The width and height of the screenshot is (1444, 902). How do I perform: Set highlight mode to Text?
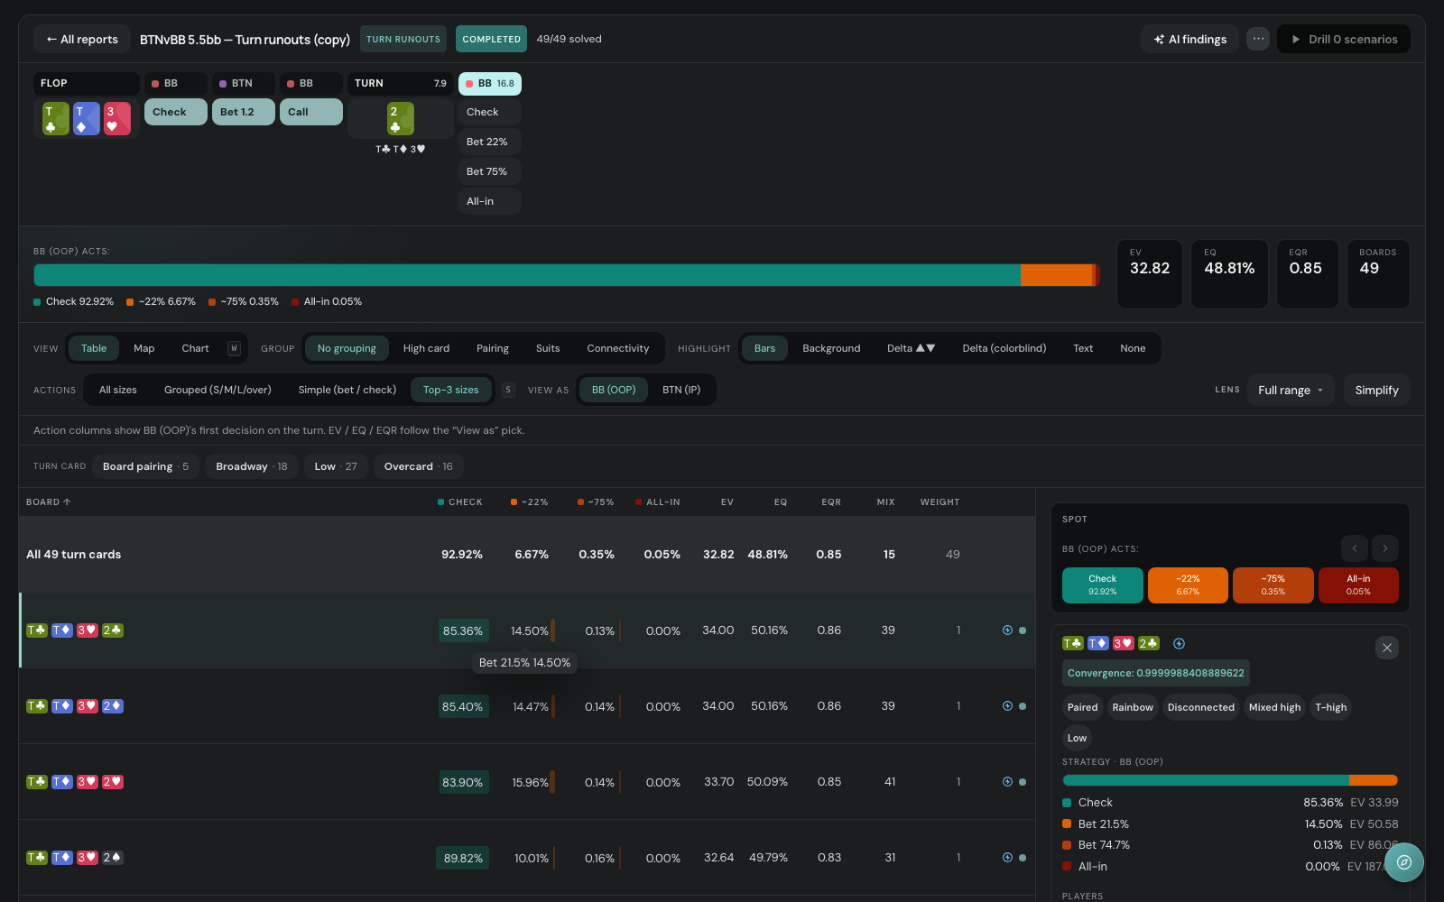pyautogui.click(x=1083, y=348)
